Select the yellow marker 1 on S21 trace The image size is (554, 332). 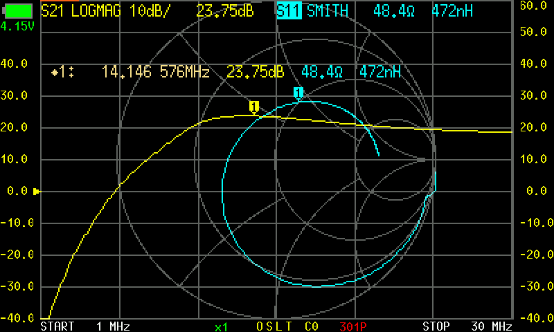(254, 107)
